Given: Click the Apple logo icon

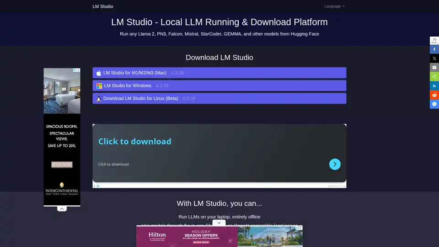Looking at the screenshot, I should (99, 73).
